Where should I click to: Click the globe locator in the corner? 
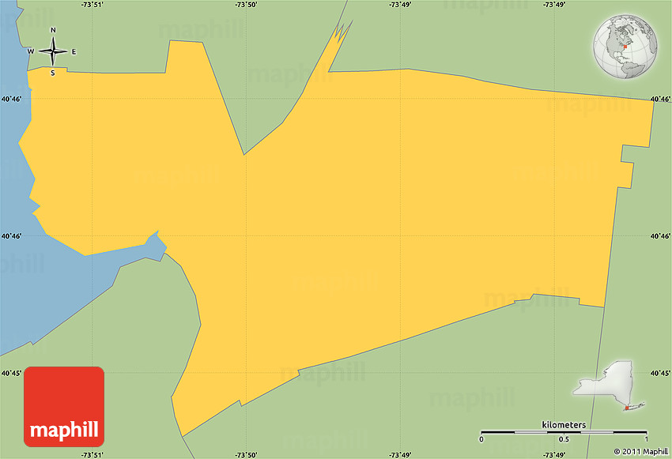(625, 48)
